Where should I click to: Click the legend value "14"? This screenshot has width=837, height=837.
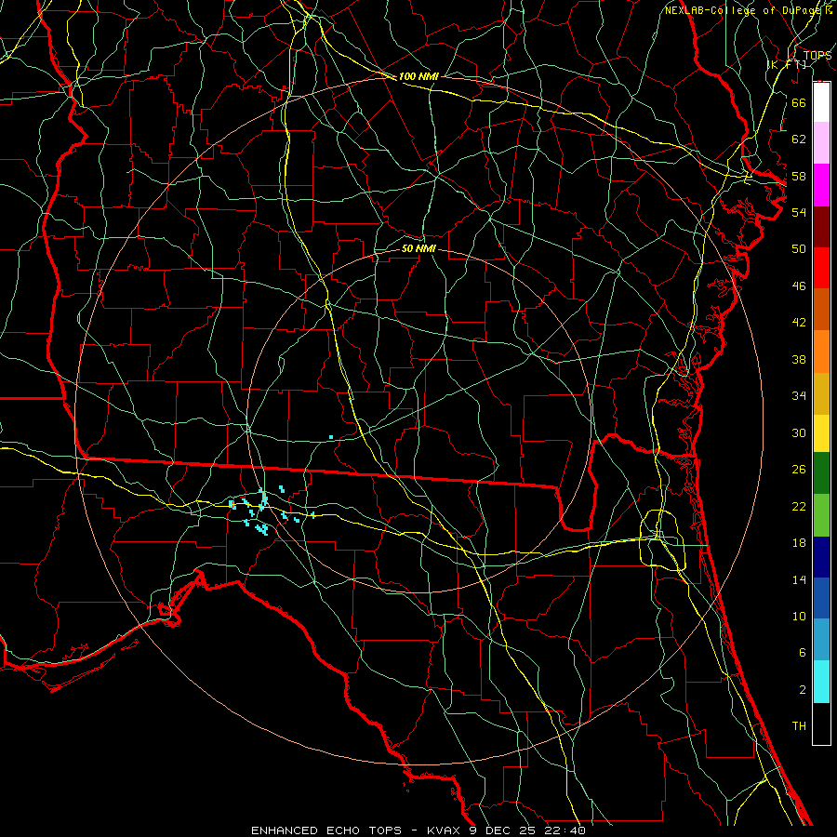pyautogui.click(x=799, y=579)
